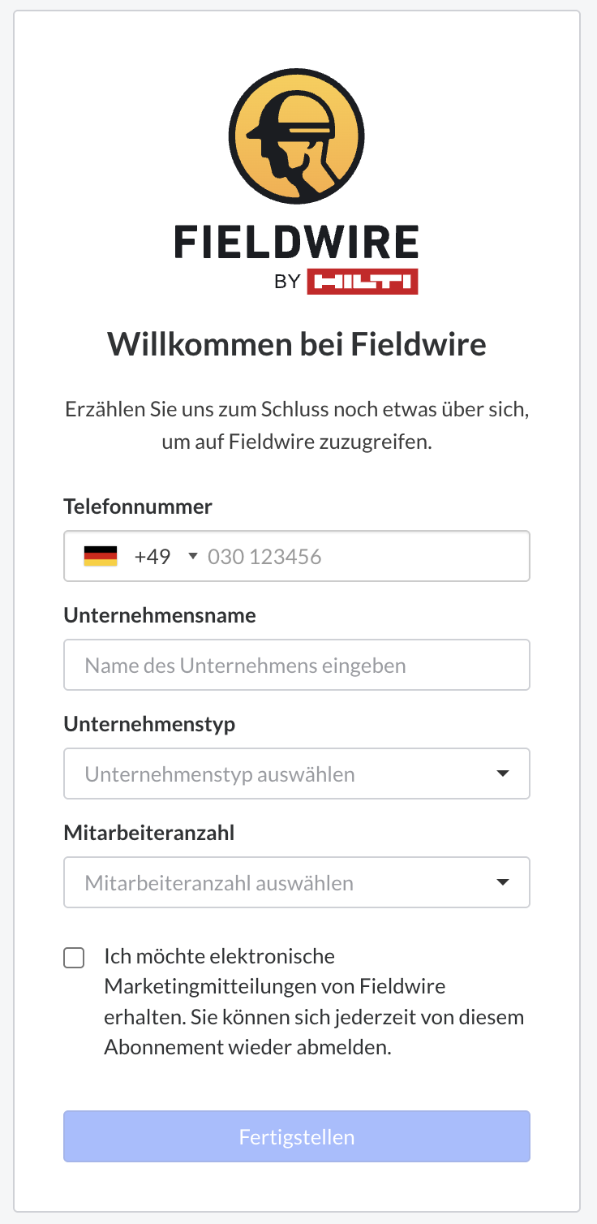
Task: Click the Marketingmitteilungen consent text
Action: 314,1002
